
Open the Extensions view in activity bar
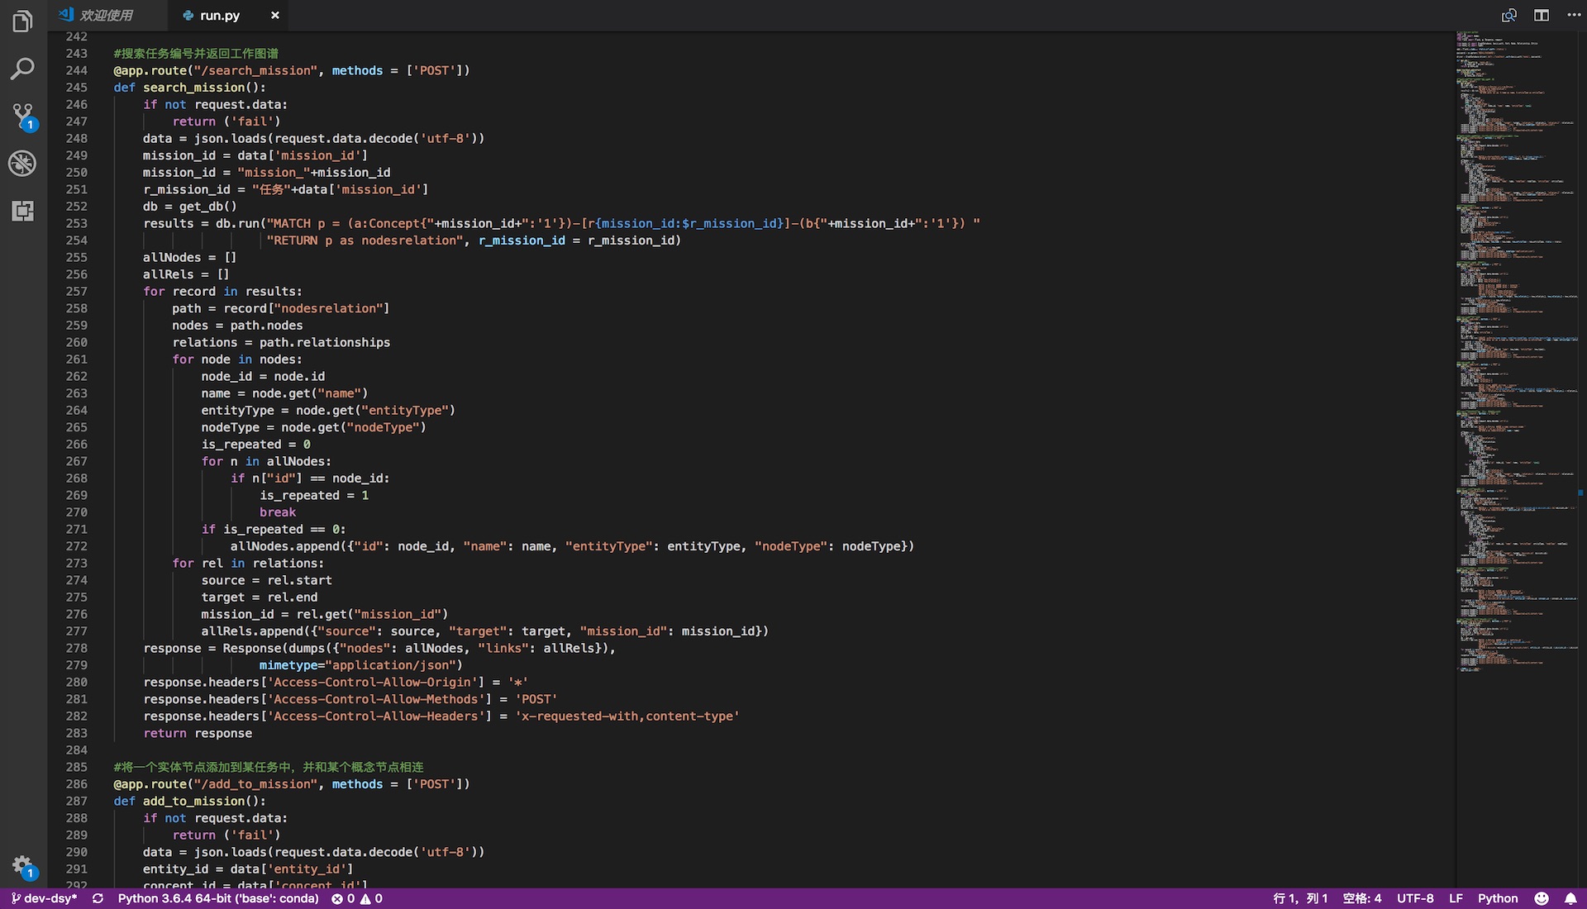22,211
